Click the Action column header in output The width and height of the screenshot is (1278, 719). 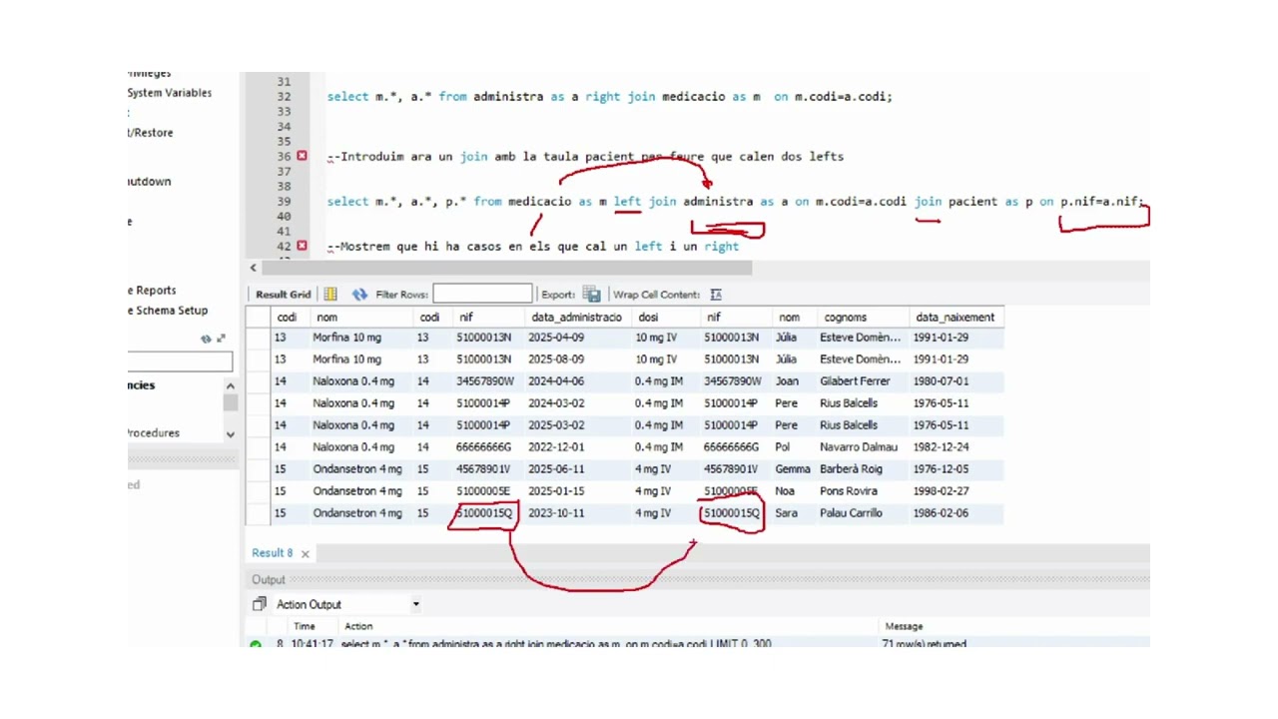358,626
